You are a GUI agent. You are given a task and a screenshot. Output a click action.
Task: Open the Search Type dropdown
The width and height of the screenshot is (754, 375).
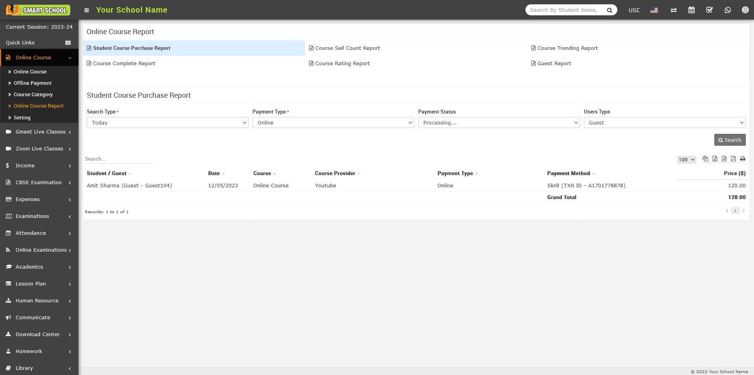click(x=167, y=123)
